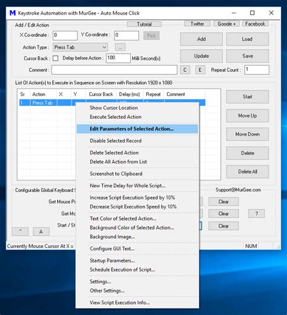
Task: Click the Delay before Action field
Action: pos(118,58)
